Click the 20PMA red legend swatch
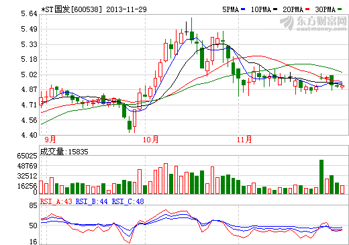The height and width of the screenshot is (245, 349). tap(307, 9)
